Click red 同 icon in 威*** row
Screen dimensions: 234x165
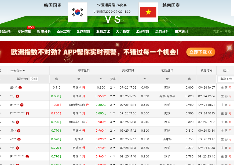230,87
